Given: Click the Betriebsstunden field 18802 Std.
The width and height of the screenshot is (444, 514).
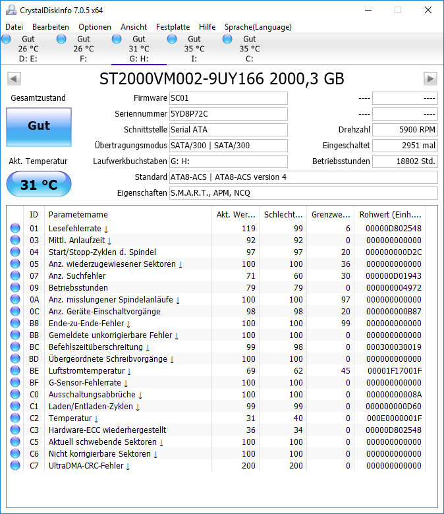Looking at the screenshot, I should [x=405, y=161].
